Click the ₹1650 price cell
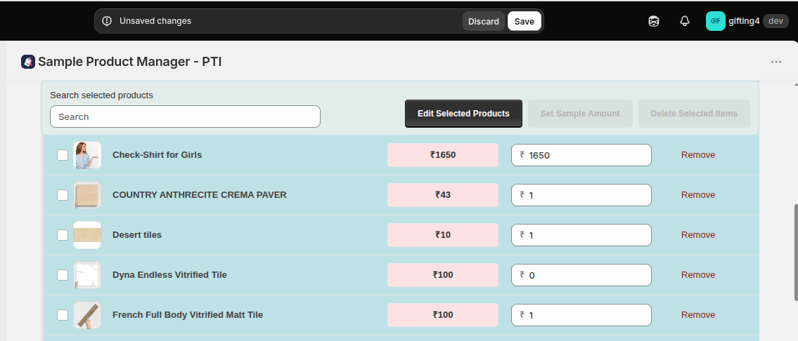The height and width of the screenshot is (341, 798). click(x=443, y=155)
